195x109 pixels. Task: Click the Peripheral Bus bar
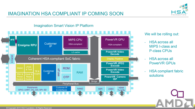click(70, 84)
